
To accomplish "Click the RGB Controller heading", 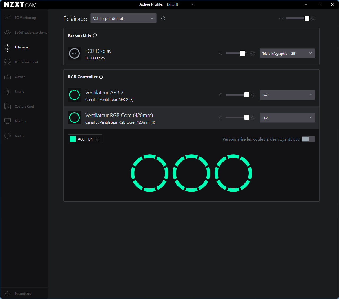I will (x=83, y=77).
